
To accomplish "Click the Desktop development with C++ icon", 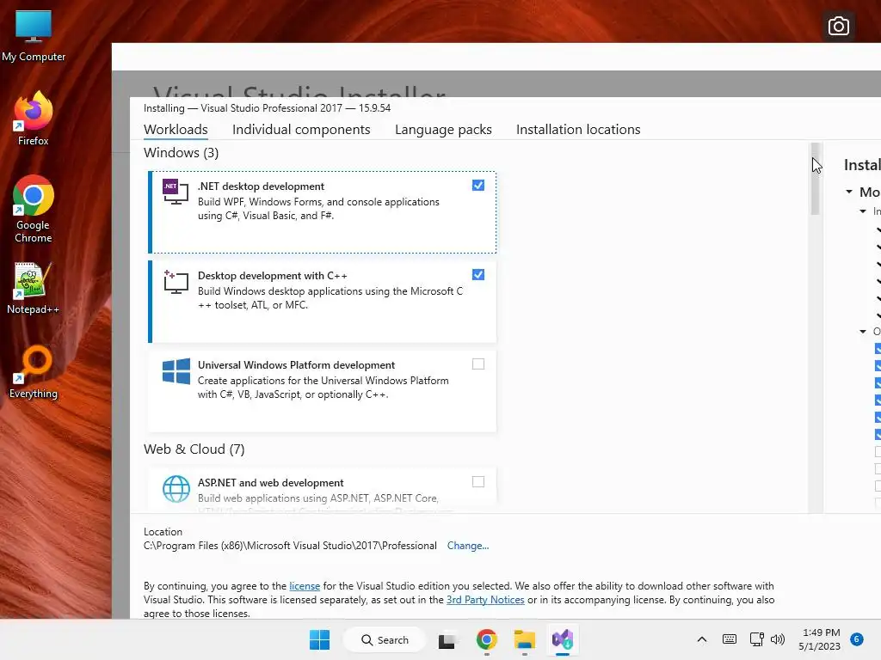I will (x=176, y=281).
